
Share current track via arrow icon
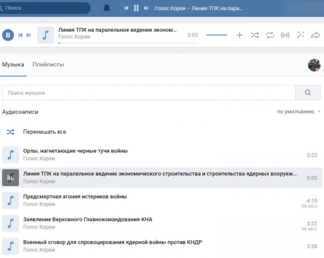[315, 35]
